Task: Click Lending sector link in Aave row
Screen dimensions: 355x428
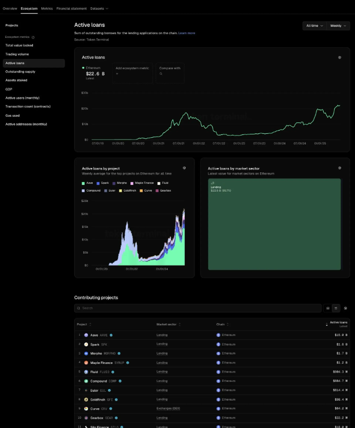Action: pos(162,335)
